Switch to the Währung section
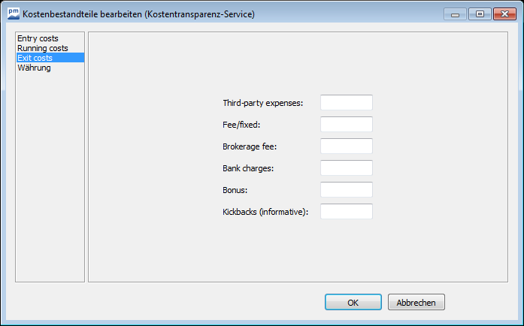Screen dimensions: 524x326 [x=34, y=68]
